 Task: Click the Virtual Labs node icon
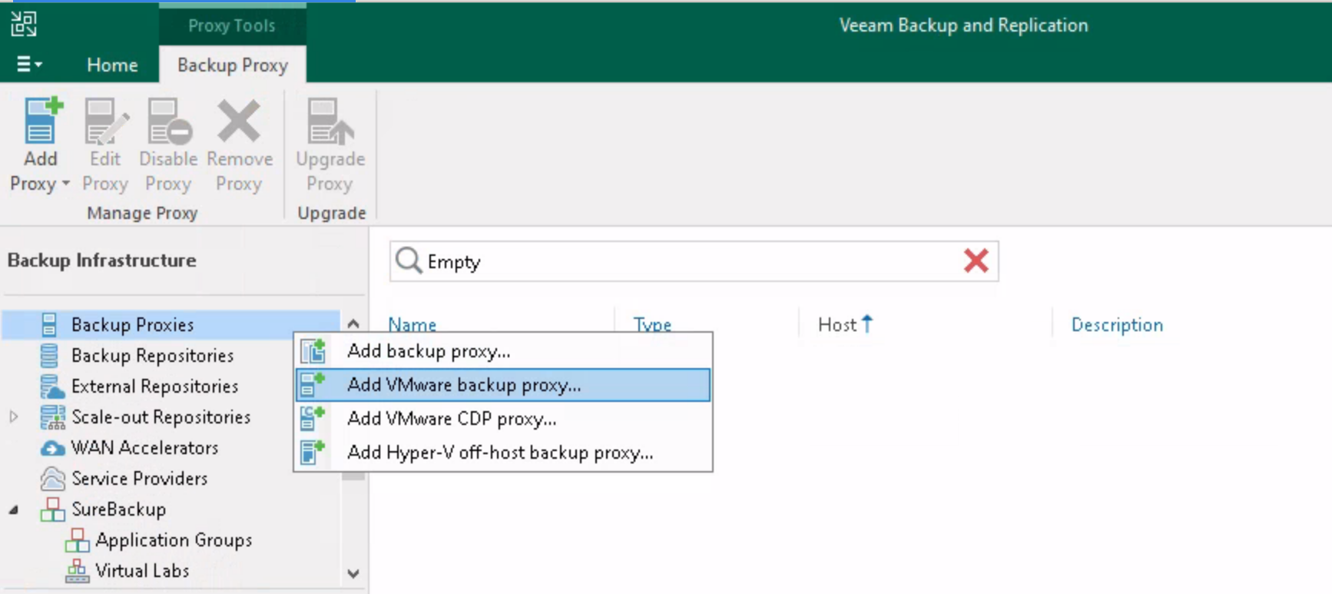tap(77, 571)
